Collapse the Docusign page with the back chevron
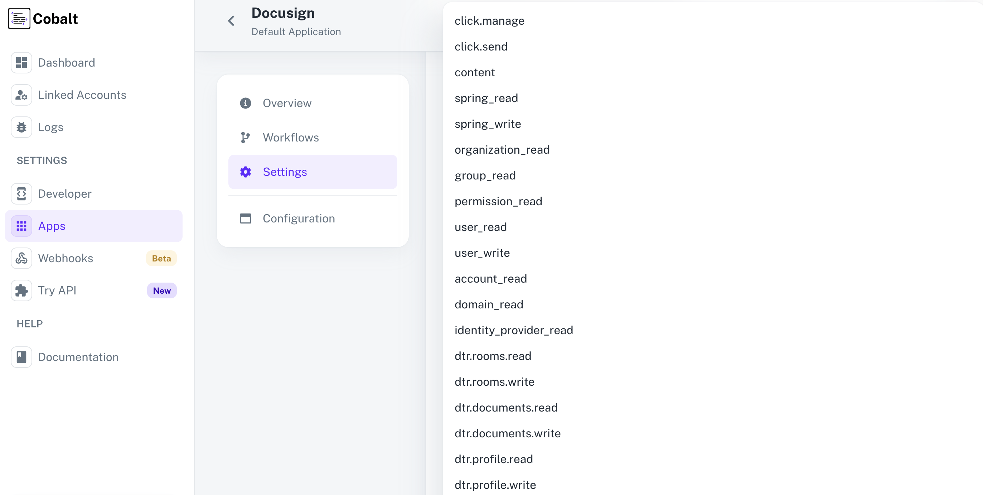983x495 pixels. 231,21
